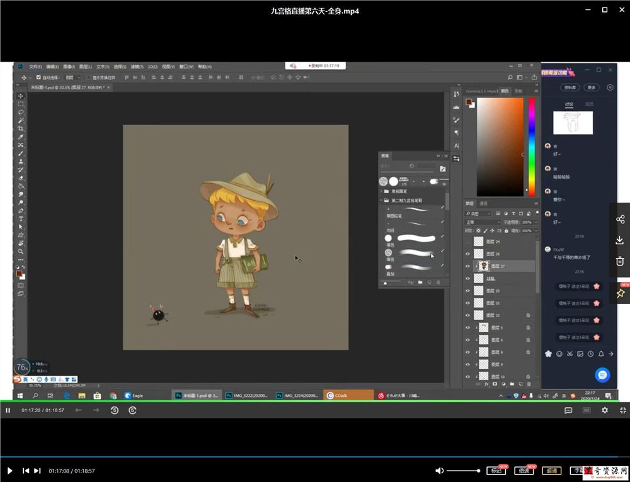
Task: Select the Crop tool
Action: tap(21, 129)
